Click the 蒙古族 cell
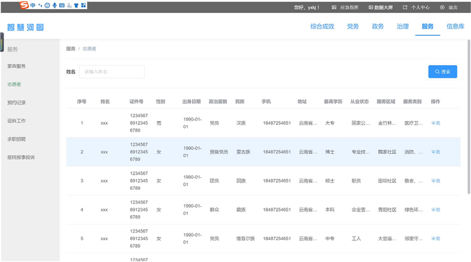The height and width of the screenshot is (262, 471). coord(243,152)
